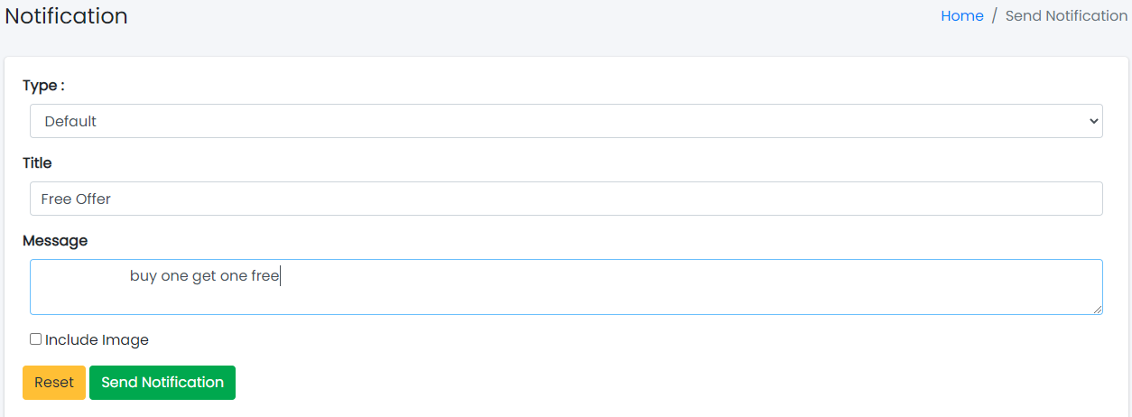Click the 'Type :' field label

(x=43, y=86)
